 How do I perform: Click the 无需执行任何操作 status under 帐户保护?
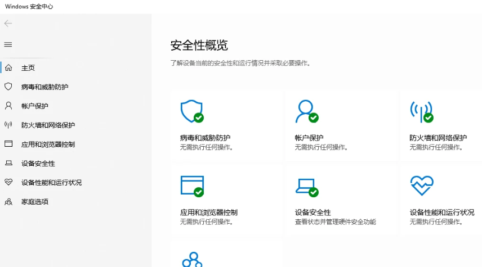321,147
